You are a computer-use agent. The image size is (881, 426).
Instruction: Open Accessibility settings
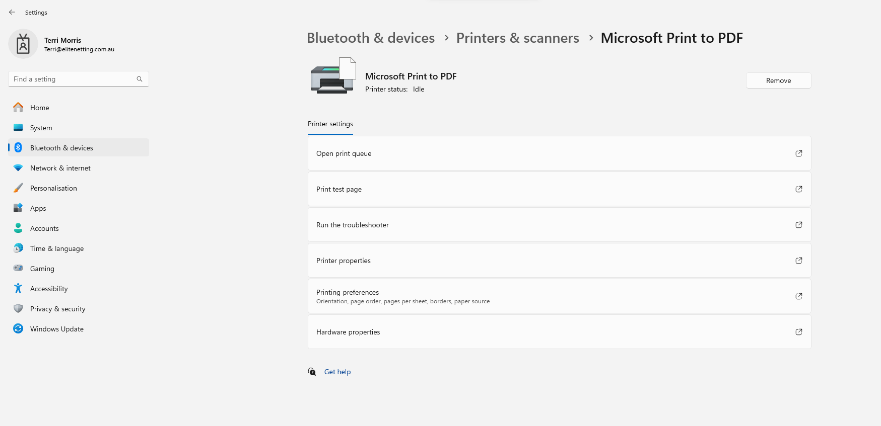(x=79, y=289)
